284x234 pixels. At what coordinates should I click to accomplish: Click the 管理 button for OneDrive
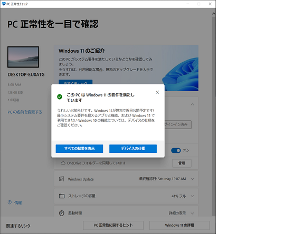[x=182, y=163]
